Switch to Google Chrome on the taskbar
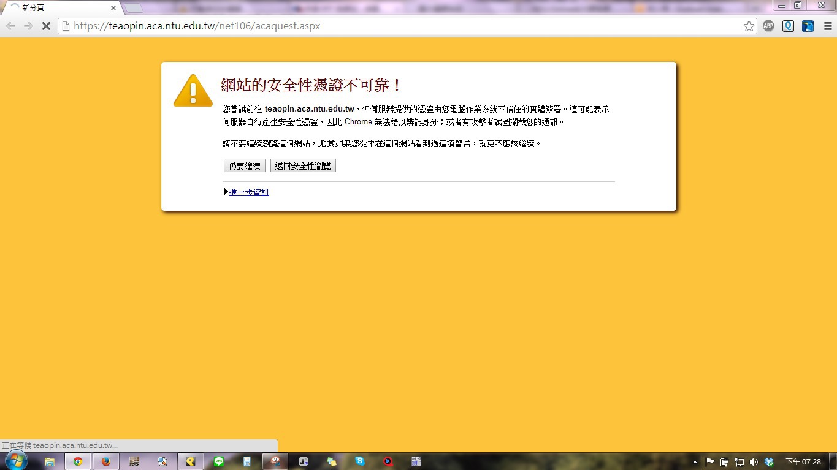This screenshot has height=470, width=837. click(78, 461)
